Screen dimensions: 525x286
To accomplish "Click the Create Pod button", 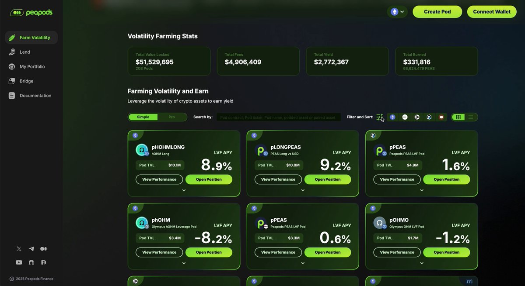I will coord(437,12).
